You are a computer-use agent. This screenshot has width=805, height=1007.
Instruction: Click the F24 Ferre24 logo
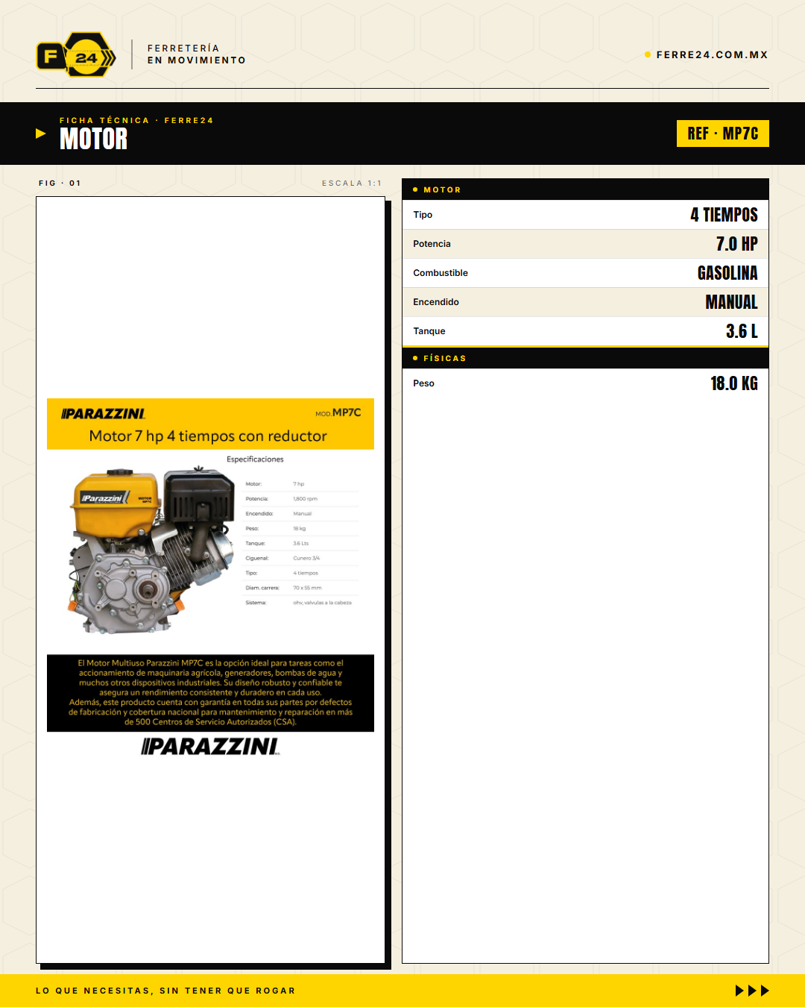76,54
